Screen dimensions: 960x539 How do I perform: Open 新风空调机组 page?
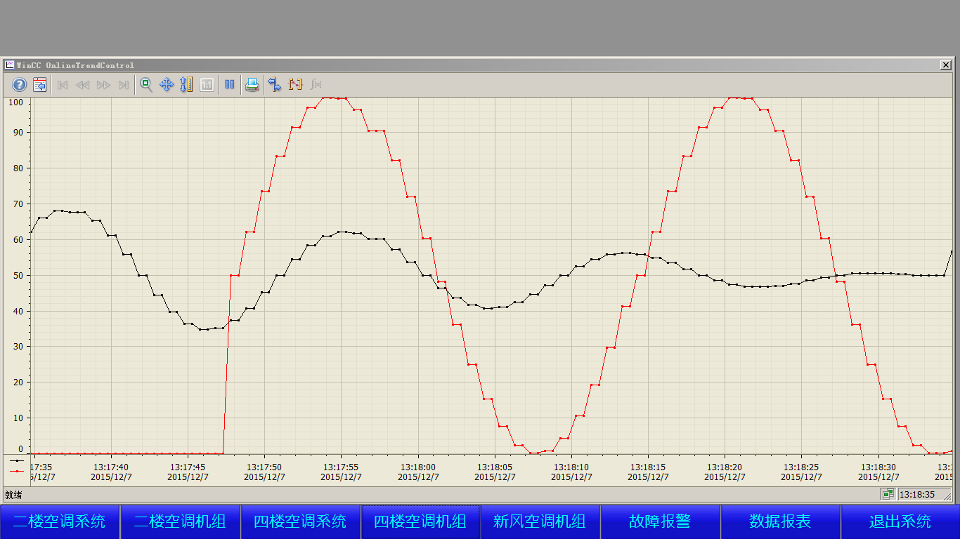pos(540,521)
